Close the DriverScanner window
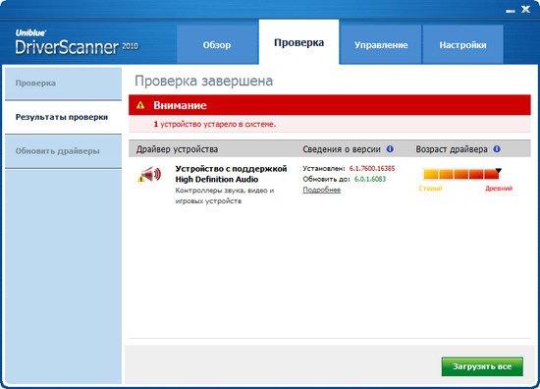 pyautogui.click(x=525, y=9)
